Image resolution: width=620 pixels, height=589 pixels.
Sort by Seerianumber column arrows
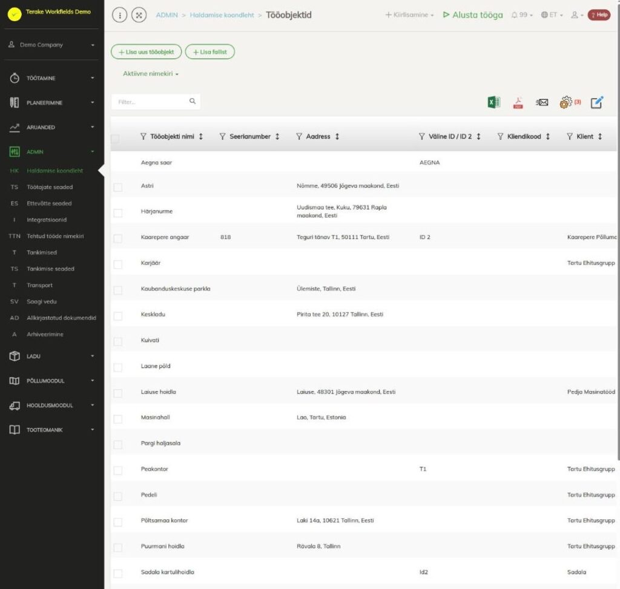pyautogui.click(x=277, y=136)
